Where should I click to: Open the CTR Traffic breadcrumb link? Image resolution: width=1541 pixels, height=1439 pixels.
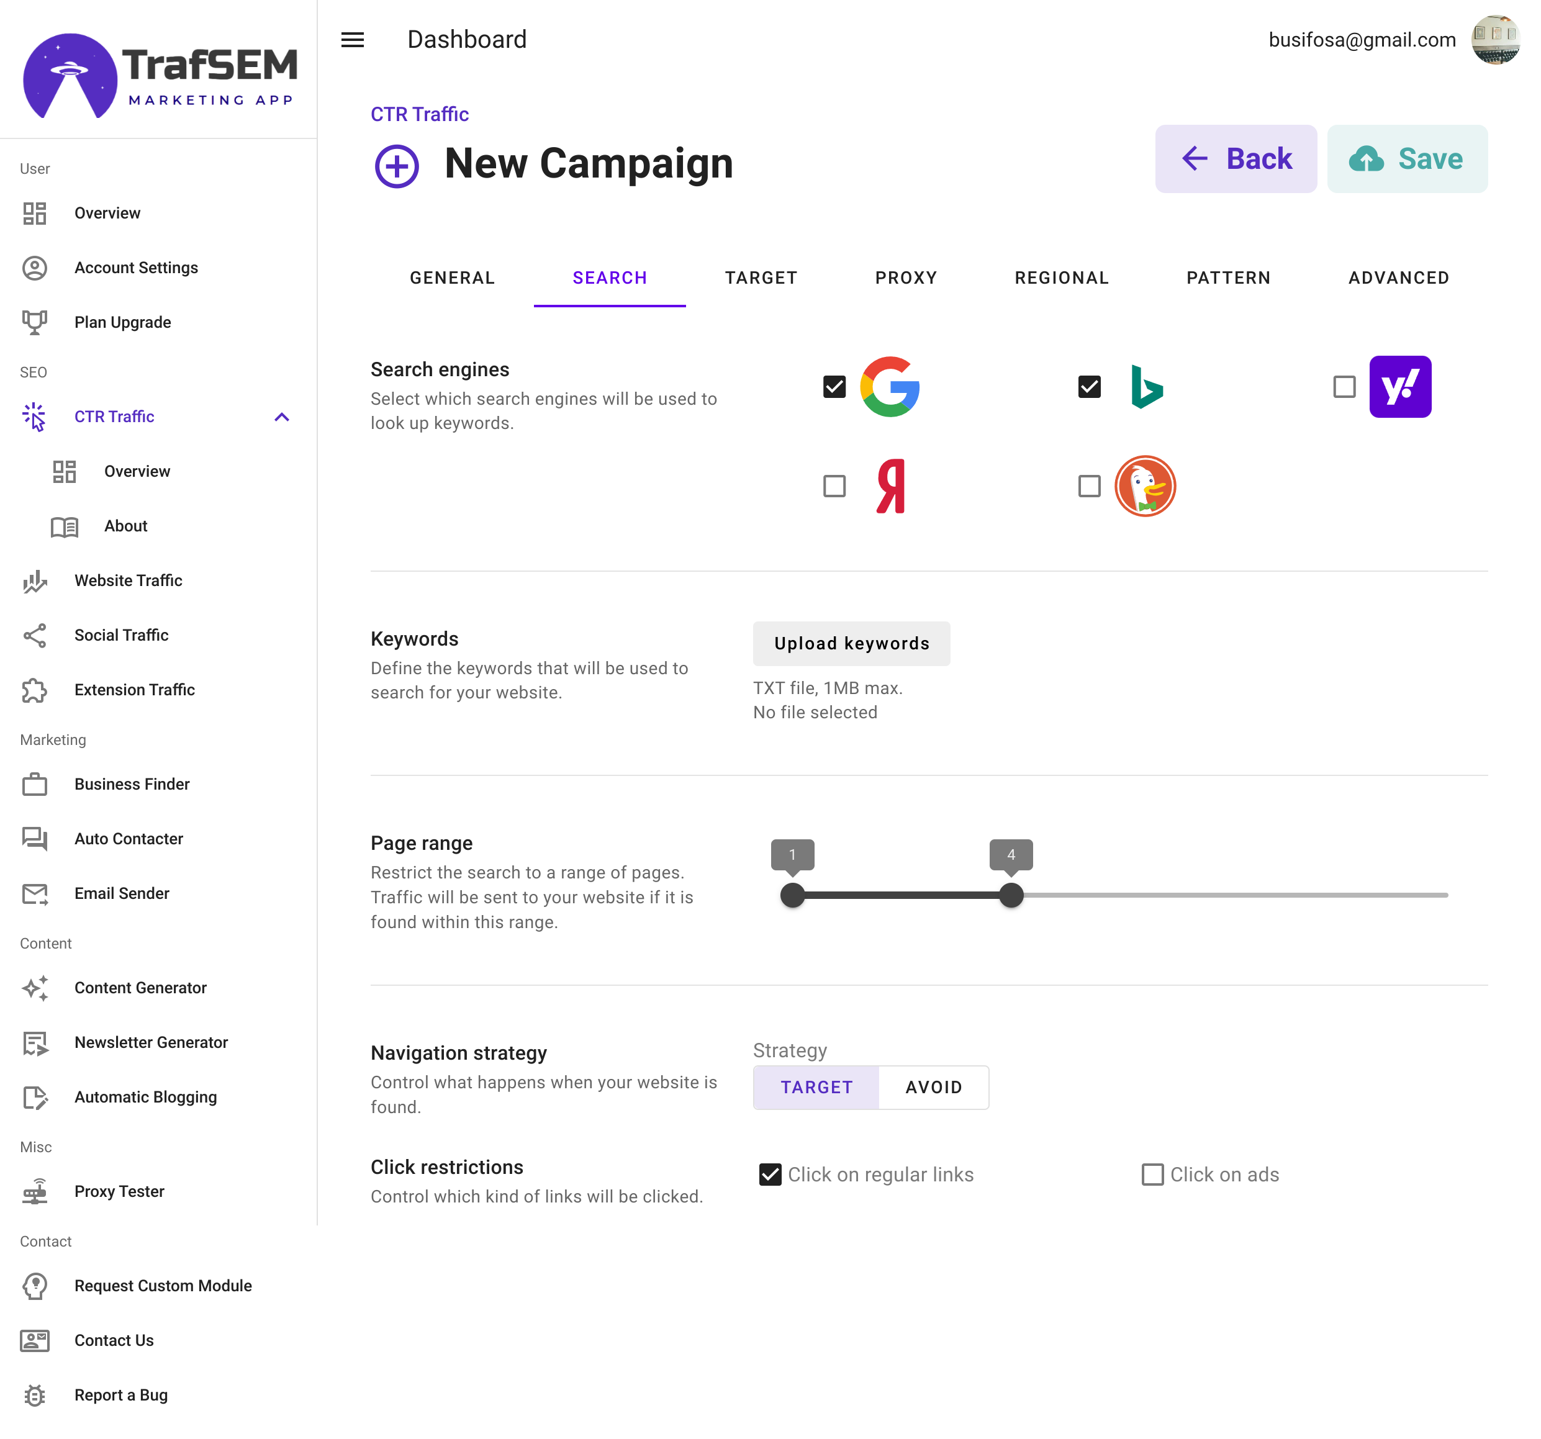419,114
